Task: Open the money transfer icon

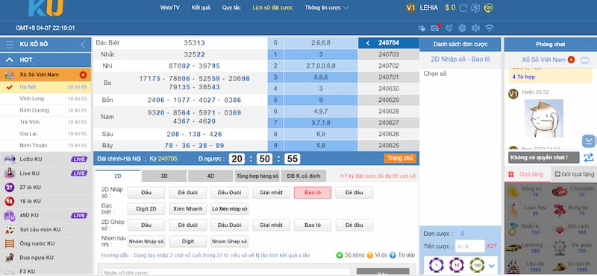Action: 475,7
